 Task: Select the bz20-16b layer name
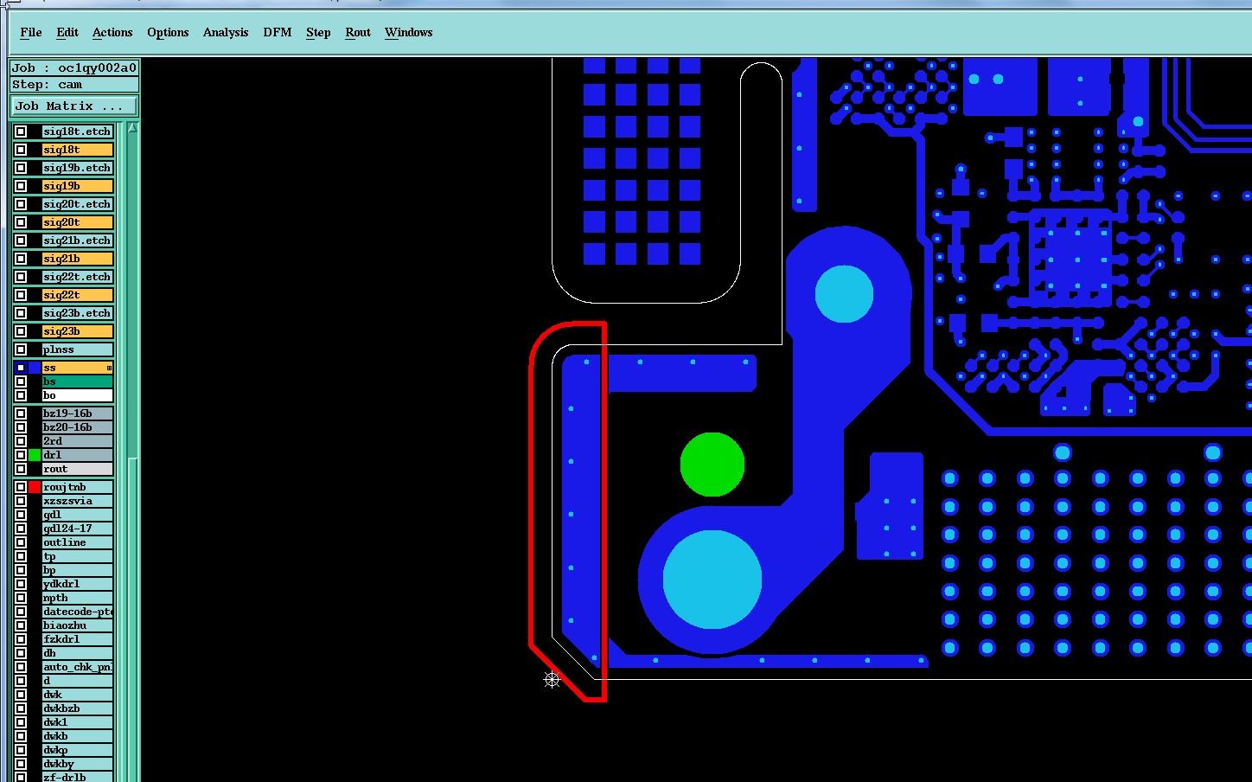coord(77,427)
